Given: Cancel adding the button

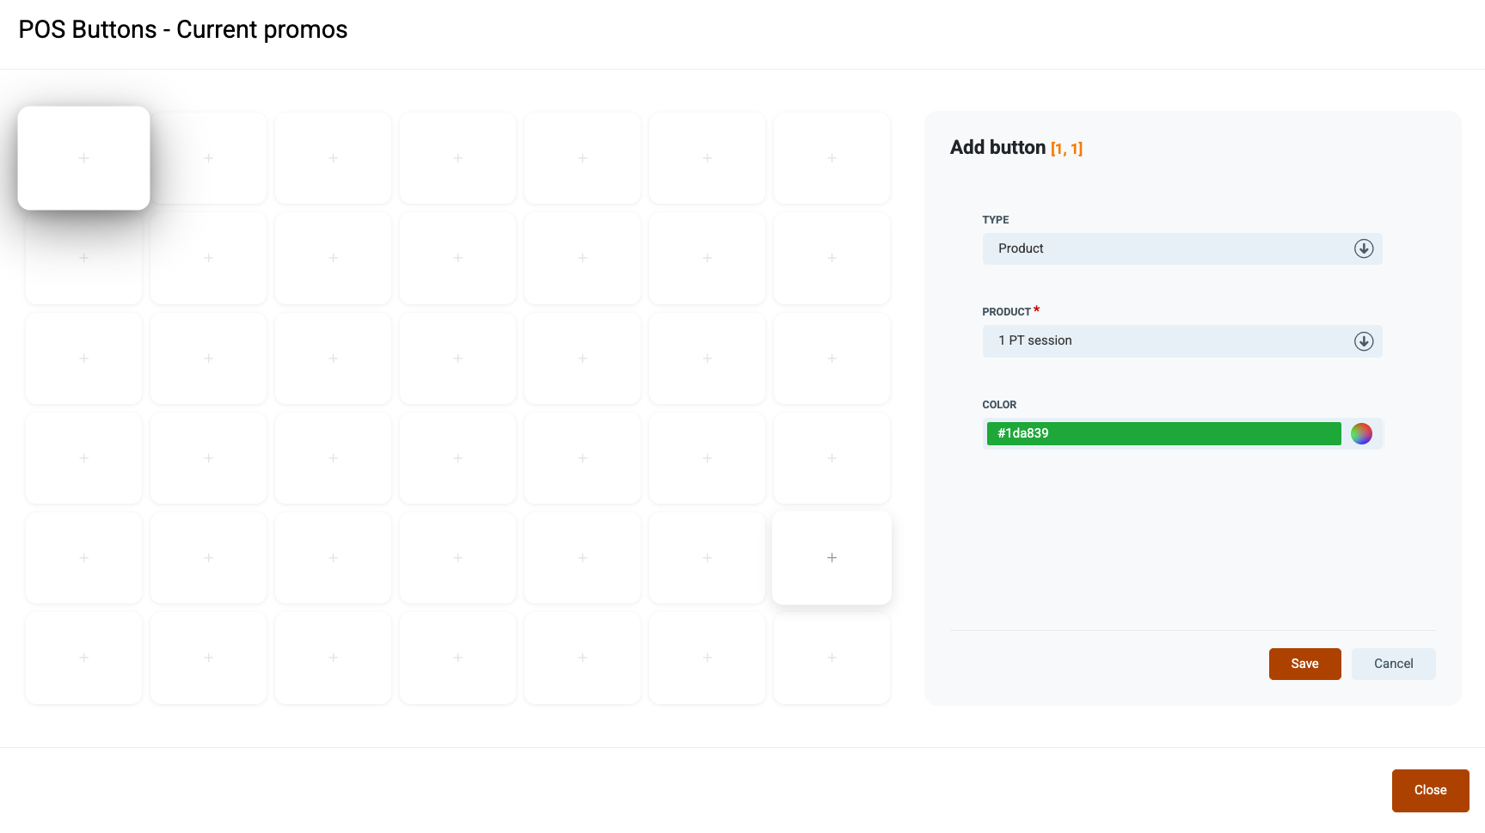Looking at the screenshot, I should click(1393, 664).
